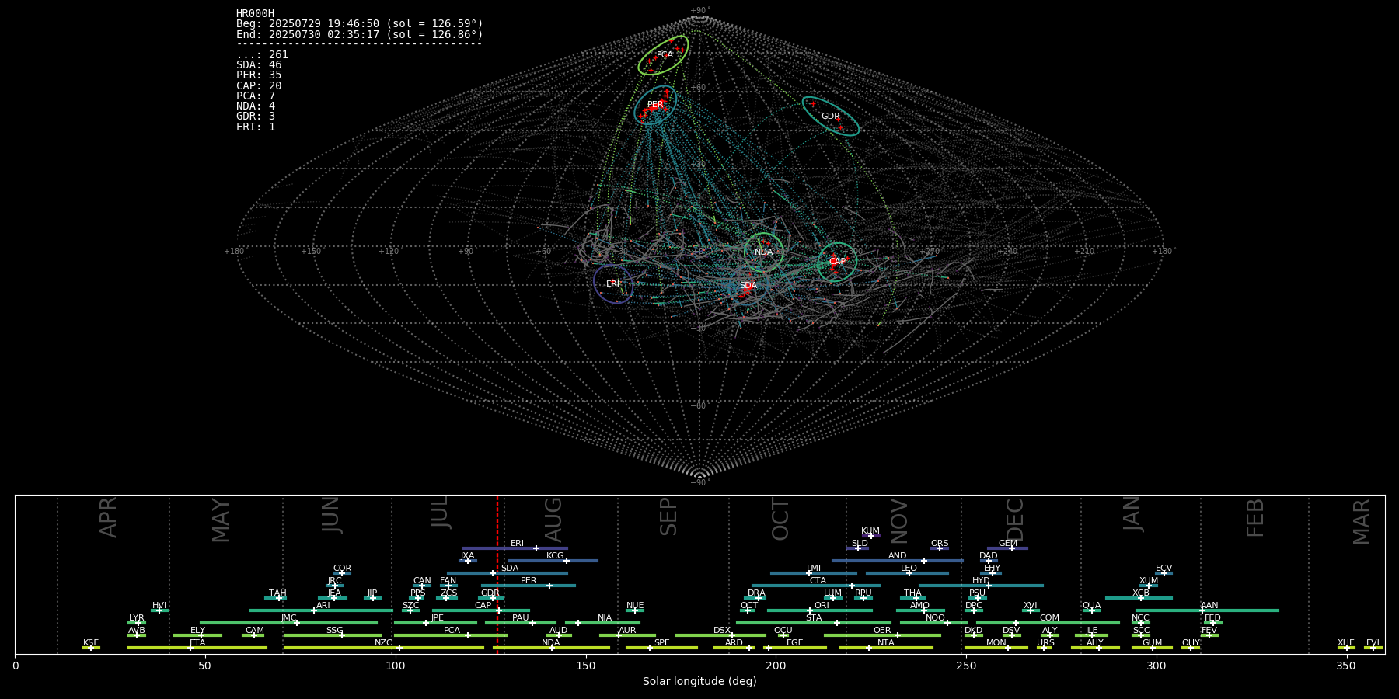
Task: Select the CAP radiant label on sky map
Action: tap(837, 262)
